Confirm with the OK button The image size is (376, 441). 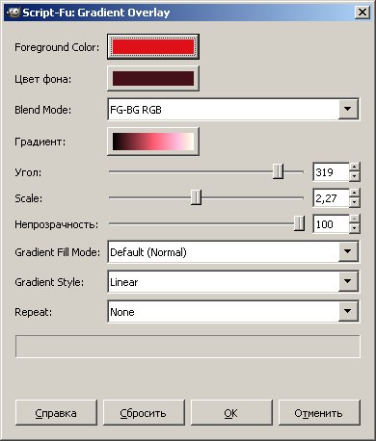[231, 413]
